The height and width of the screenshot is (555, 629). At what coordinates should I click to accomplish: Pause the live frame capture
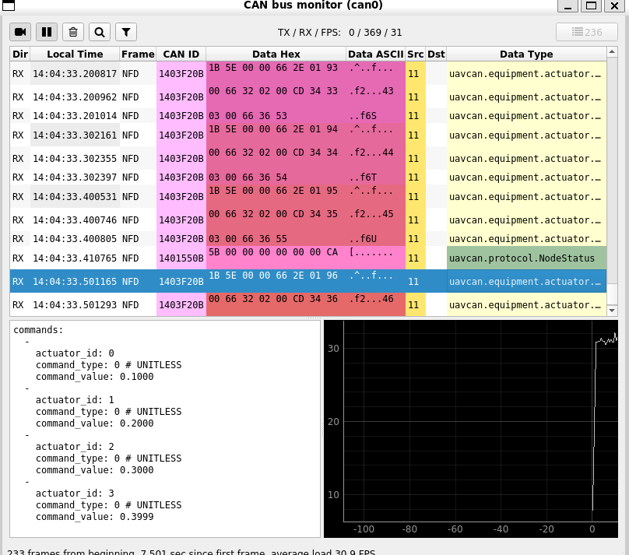47,32
